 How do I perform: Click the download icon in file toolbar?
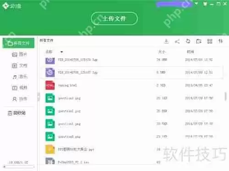[x=166, y=41]
